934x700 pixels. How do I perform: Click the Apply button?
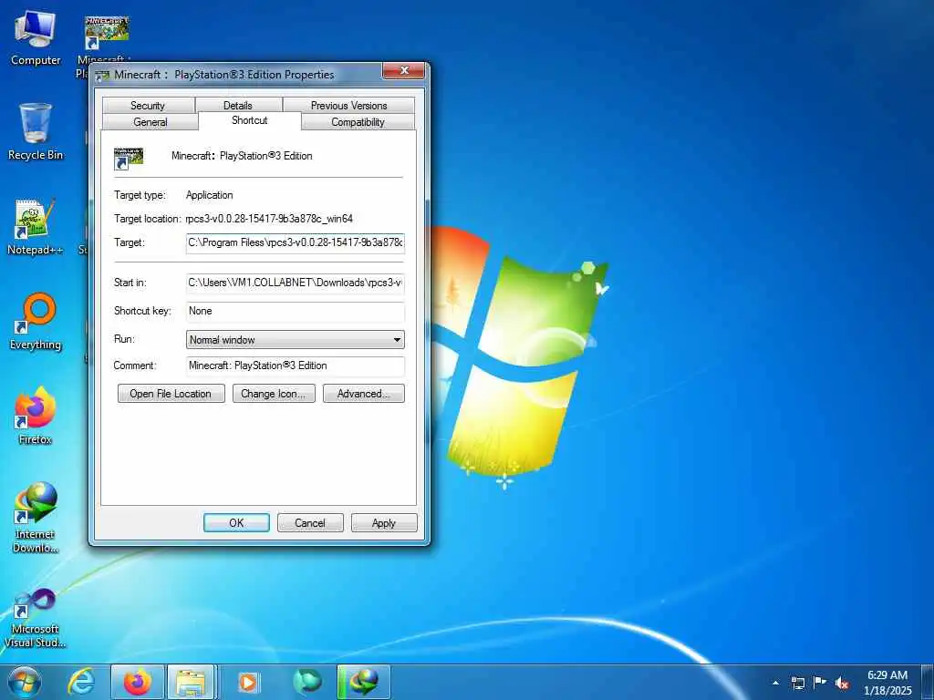[384, 522]
